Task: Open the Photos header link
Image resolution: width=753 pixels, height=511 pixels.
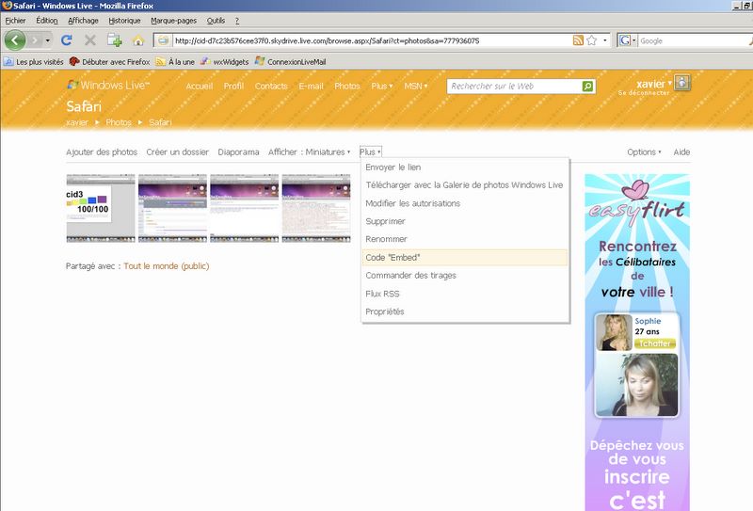Action: click(346, 86)
